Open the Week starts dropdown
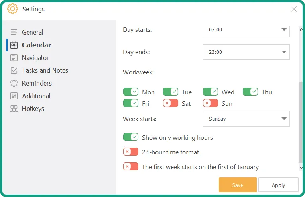The height and width of the screenshot is (197, 305). (x=246, y=119)
